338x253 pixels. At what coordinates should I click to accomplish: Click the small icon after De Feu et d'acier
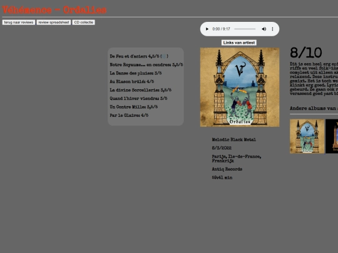coord(164,56)
